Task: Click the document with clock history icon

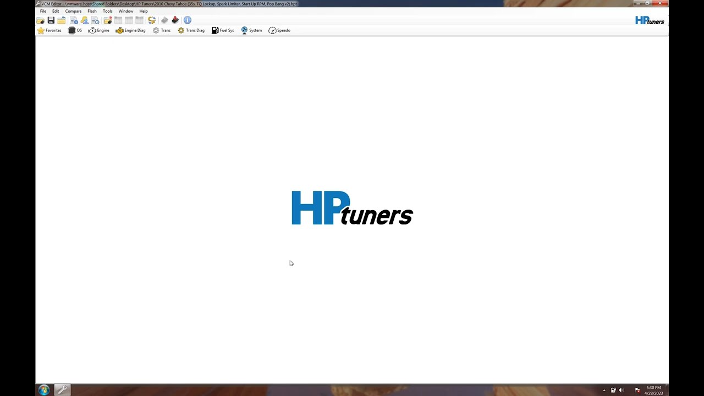Action: tap(95, 20)
